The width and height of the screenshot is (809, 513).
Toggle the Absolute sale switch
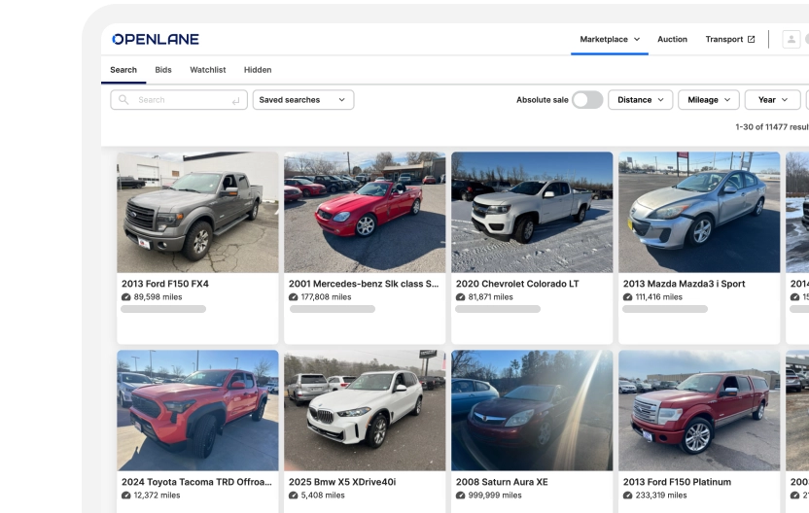(x=587, y=100)
